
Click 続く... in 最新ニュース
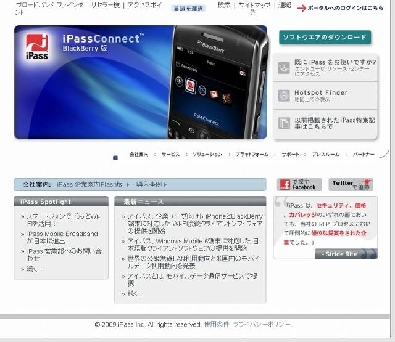click(x=135, y=294)
